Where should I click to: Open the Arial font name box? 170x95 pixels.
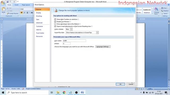point(27,9)
